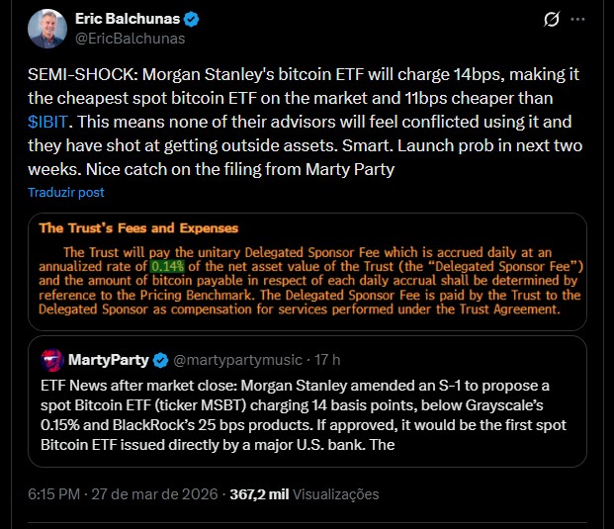
Task: Click Eric Balchunas profile avatar
Action: coord(47,30)
